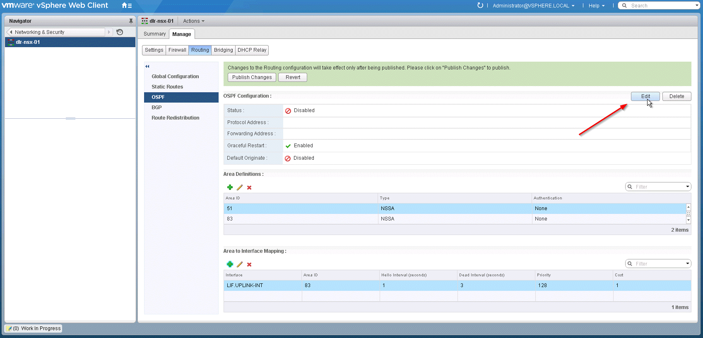The image size is (703, 338).
Task: Click the Publish Changes button
Action: [252, 77]
